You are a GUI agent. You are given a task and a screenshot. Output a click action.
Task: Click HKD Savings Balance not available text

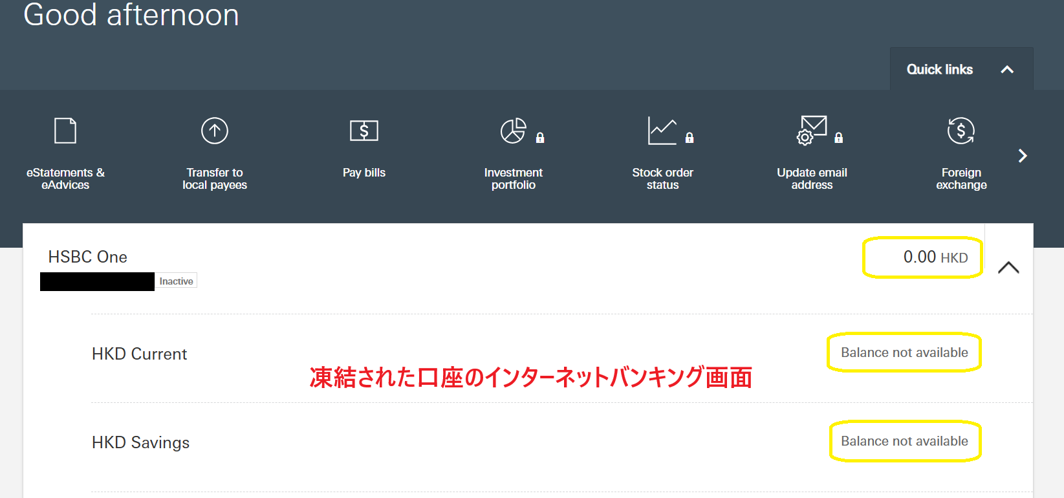(x=904, y=441)
